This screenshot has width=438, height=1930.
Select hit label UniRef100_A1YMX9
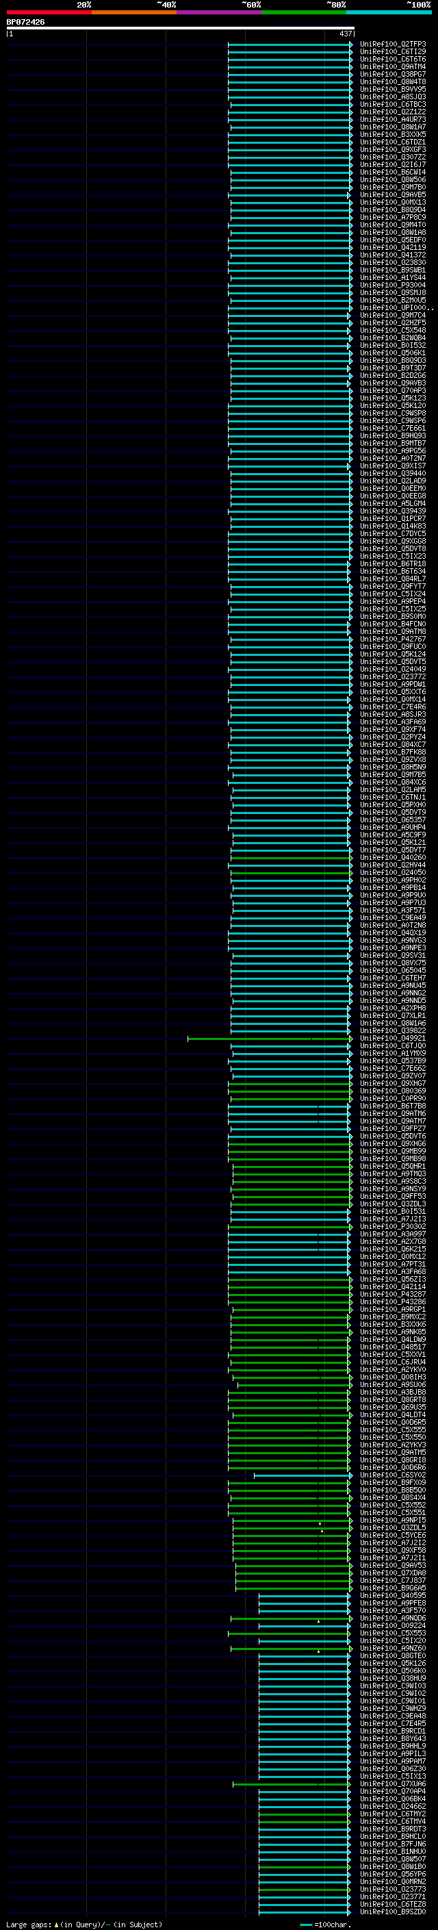point(392,1054)
